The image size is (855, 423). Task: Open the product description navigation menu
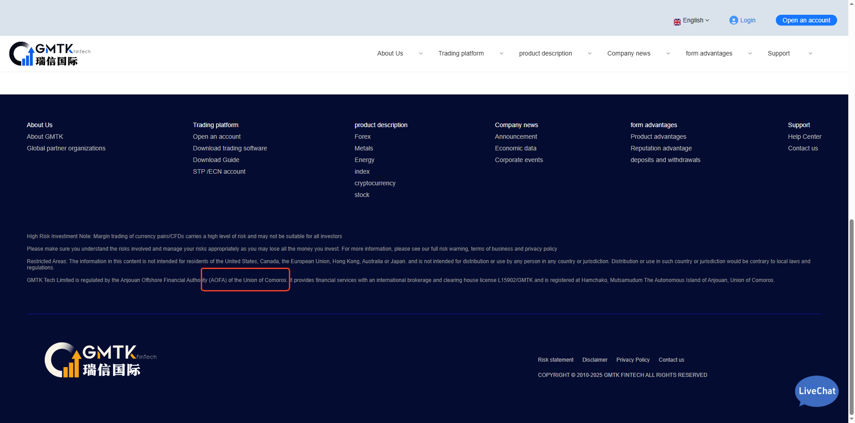point(545,53)
